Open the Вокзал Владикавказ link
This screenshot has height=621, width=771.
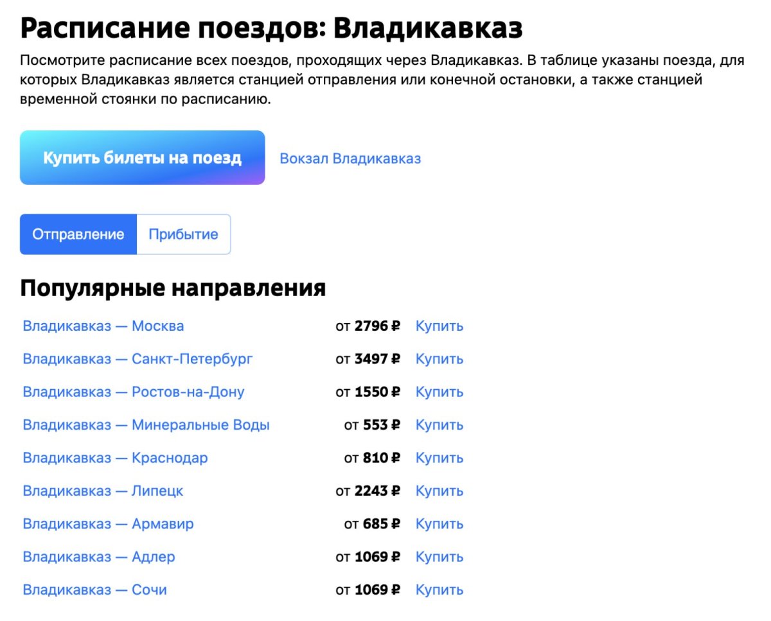click(351, 158)
